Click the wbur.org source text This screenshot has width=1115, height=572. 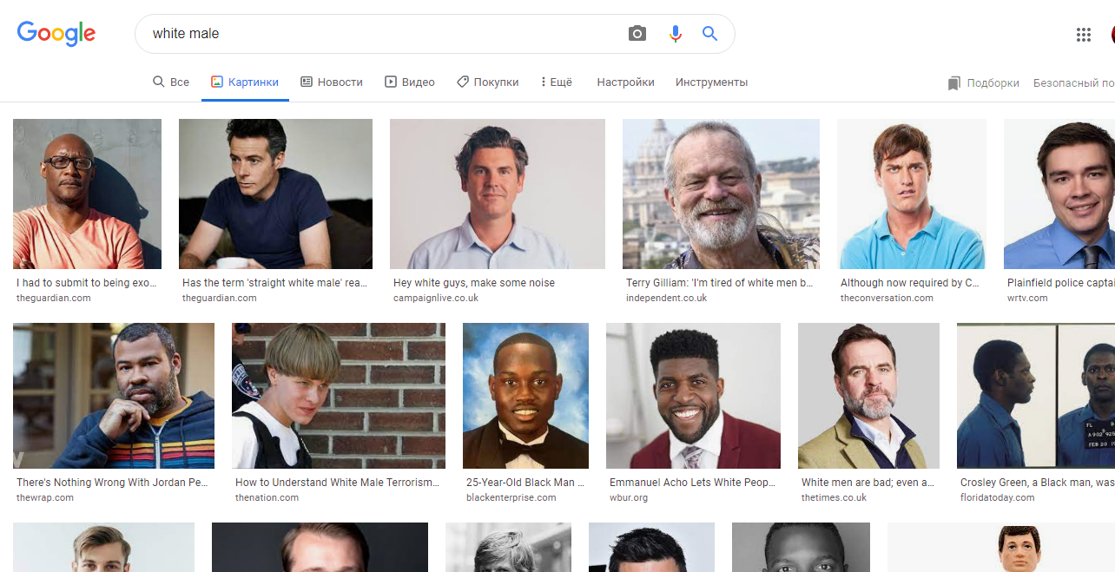629,497
